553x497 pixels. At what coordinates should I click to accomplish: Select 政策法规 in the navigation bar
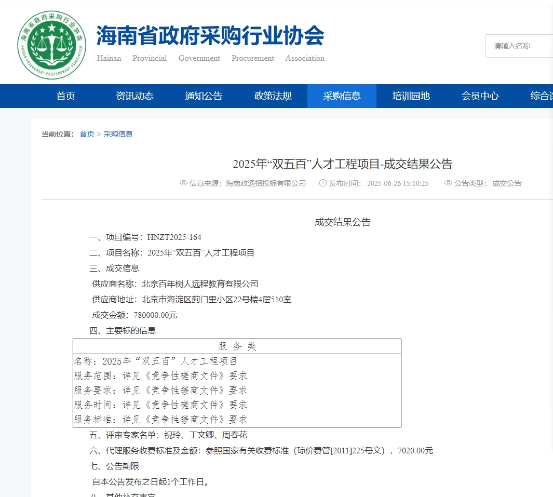(273, 96)
